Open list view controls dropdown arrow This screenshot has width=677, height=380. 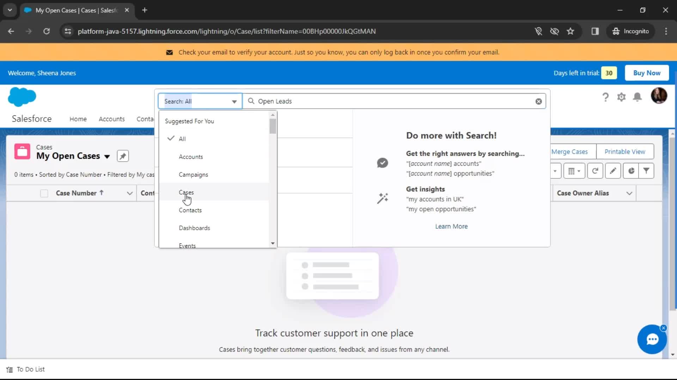[555, 171]
